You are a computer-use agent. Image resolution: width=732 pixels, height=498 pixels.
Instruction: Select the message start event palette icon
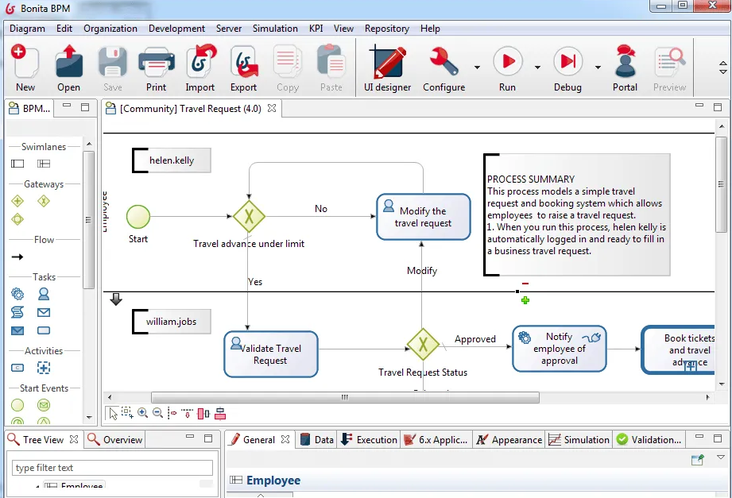[44, 405]
